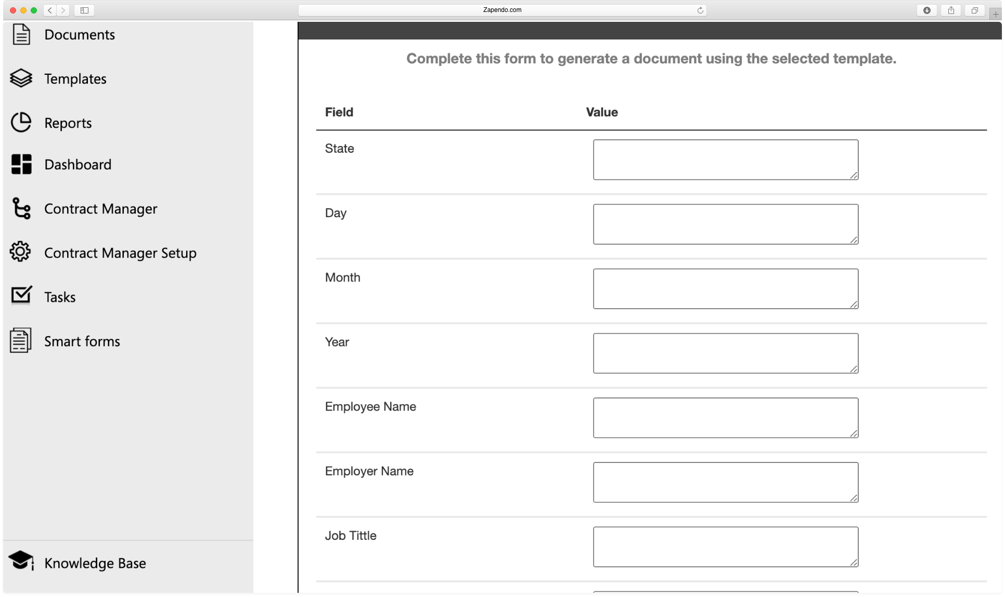
Task: Open the Knowledge Base link
Action: (x=95, y=563)
